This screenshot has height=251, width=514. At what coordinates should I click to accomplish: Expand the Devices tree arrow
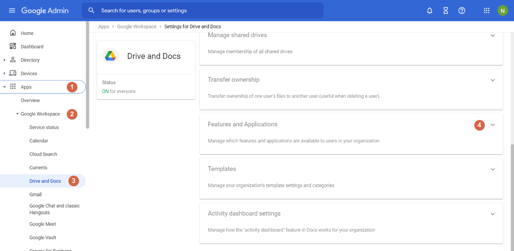(x=4, y=73)
